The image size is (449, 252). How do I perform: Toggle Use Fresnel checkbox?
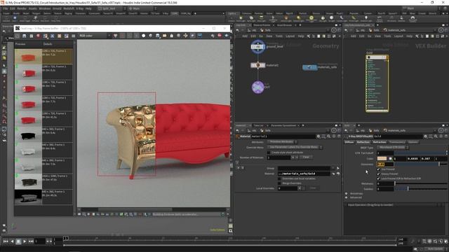(x=378, y=169)
